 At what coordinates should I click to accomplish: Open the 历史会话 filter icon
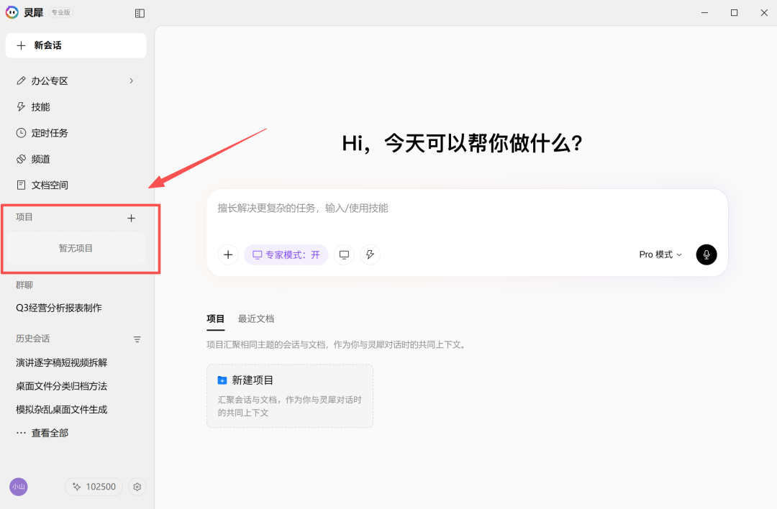click(x=137, y=339)
